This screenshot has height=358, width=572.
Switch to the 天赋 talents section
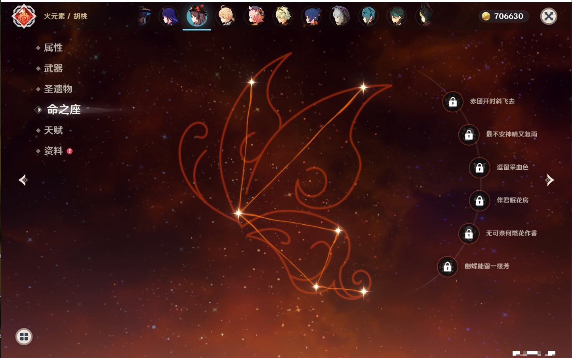click(53, 130)
